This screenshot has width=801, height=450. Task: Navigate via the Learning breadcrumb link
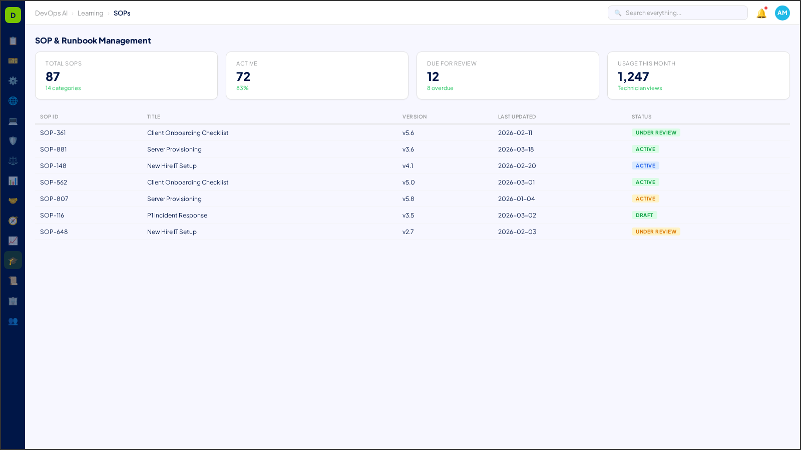(x=90, y=13)
